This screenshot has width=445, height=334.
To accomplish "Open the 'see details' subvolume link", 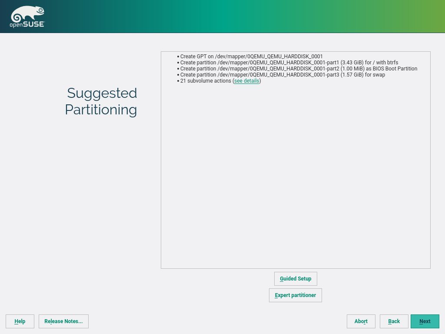I will click(x=246, y=81).
